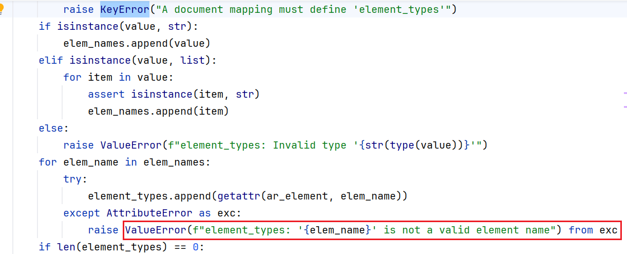627x254 pixels.
Task: Click 'elem_name' in the 'for elem_name in' line
Action: click(x=91, y=162)
